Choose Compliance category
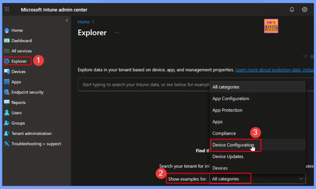Screen dimensions: 316x189 257,133
